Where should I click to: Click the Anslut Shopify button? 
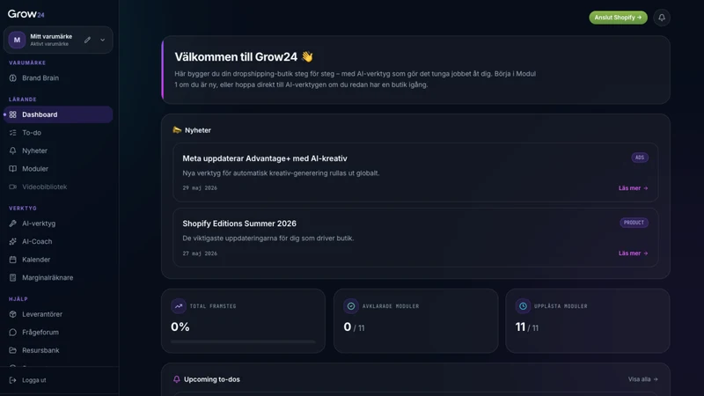click(x=618, y=18)
